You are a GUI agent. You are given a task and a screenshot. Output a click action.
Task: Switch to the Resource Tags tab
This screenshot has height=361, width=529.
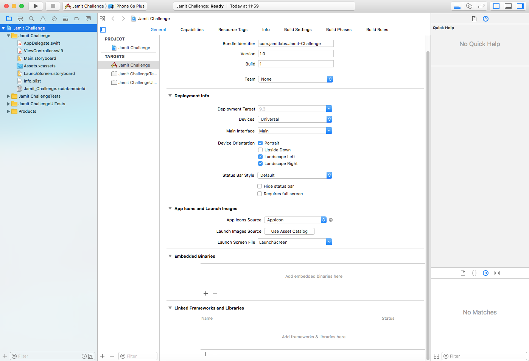pyautogui.click(x=233, y=30)
